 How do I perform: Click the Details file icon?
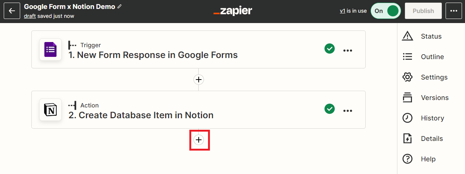pos(407,138)
